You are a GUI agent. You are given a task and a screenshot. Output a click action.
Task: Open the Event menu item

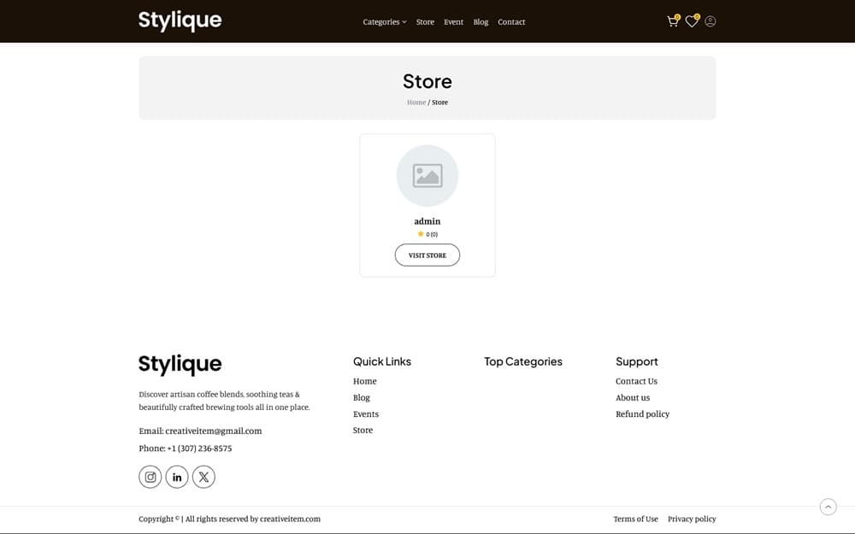pyautogui.click(x=453, y=22)
